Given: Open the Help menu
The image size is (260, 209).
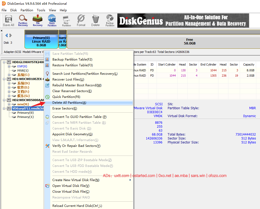Looking at the screenshot, I should point(63,10).
